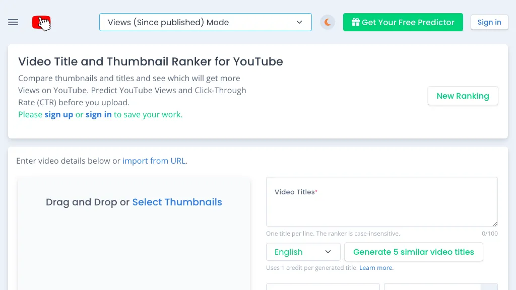Click Select Thumbnails to upload images
516x290 pixels.
tap(177, 202)
